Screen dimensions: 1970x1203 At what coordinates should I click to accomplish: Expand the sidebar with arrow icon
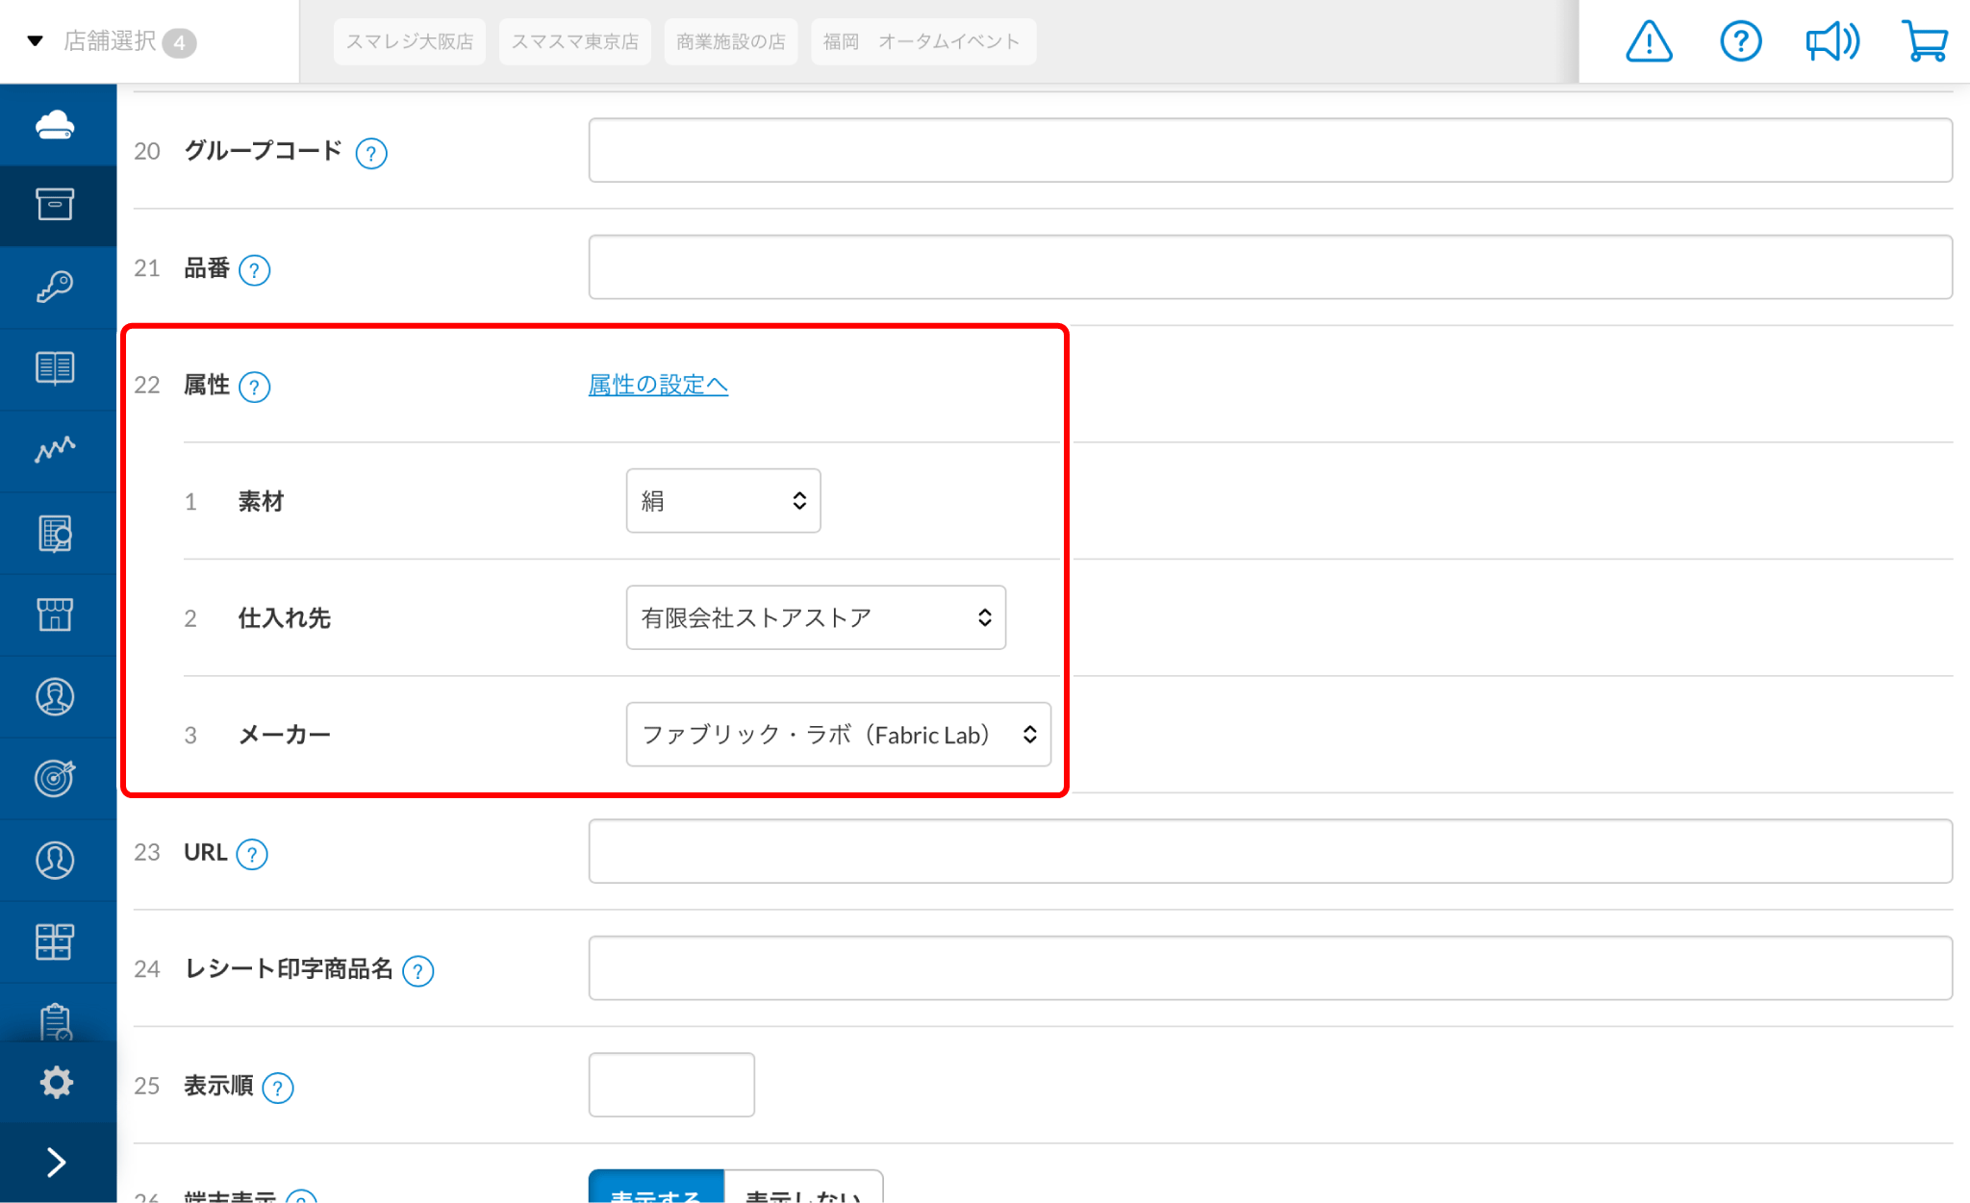(x=56, y=1163)
